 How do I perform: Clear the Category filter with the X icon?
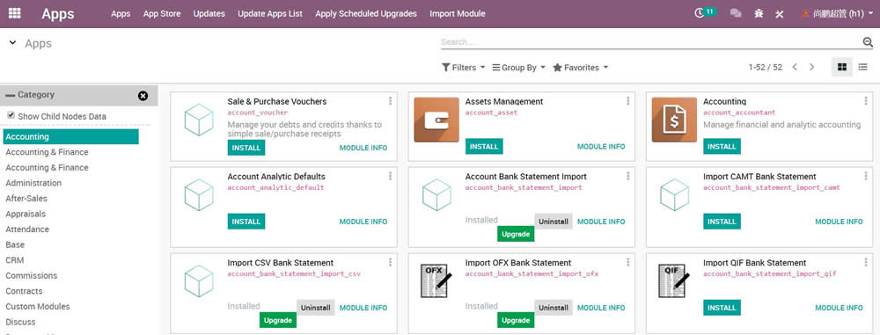(143, 96)
